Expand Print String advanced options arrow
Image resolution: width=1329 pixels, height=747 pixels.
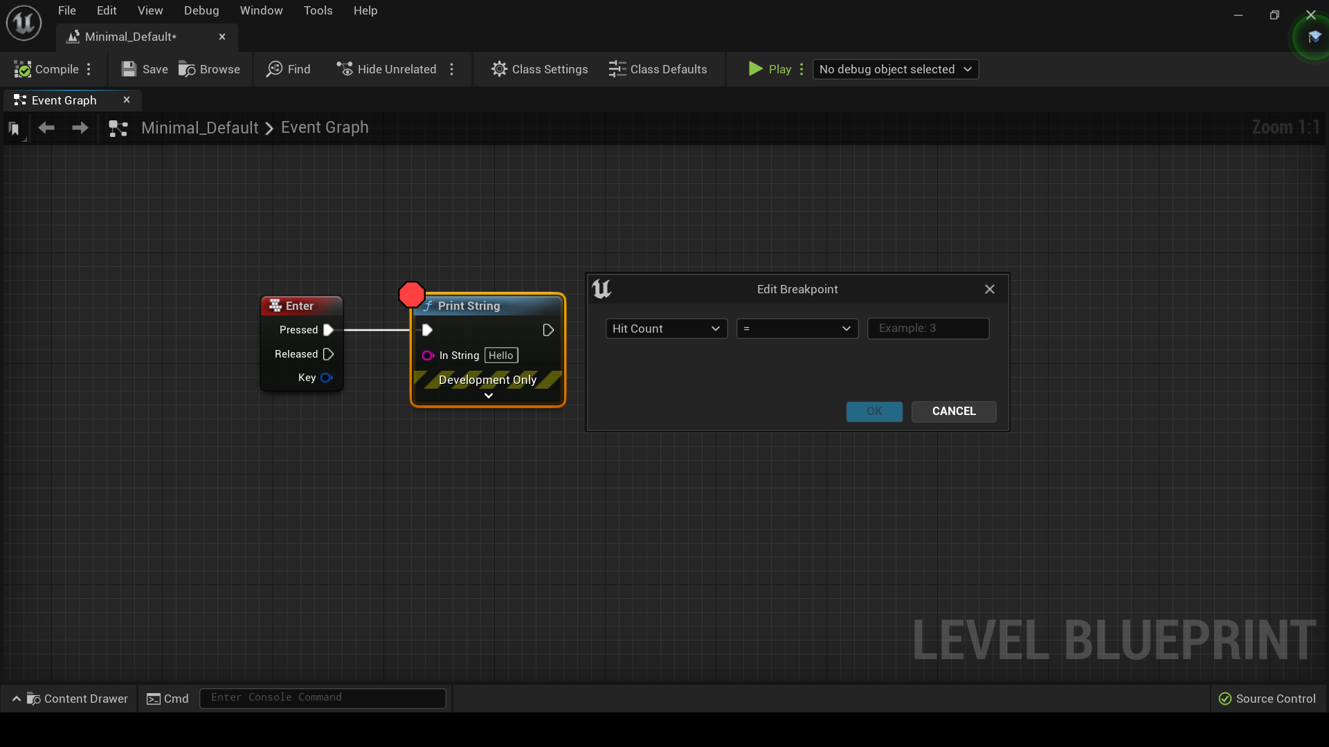point(489,396)
